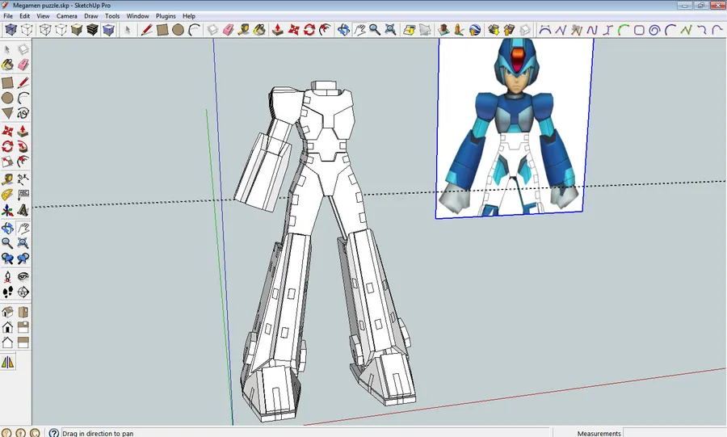This screenshot has width=727, height=437.
Task: Select the 3D Text tool in left palette
Action: click(23, 210)
